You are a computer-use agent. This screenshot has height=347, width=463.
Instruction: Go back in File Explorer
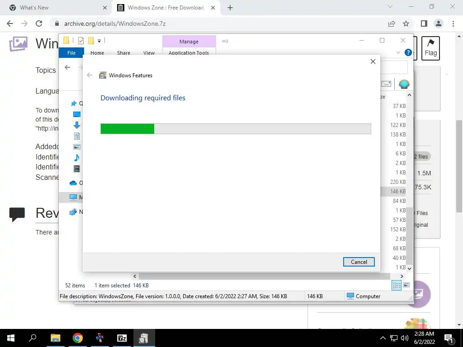pos(67,67)
